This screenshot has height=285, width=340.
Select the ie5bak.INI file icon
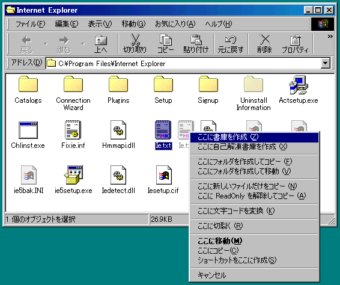(x=29, y=175)
